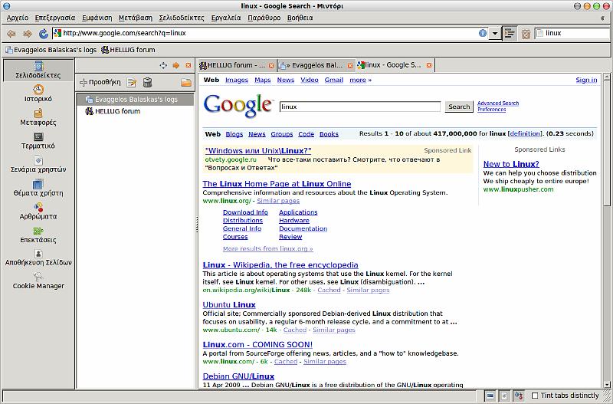Viewport: 613px width, 404px height.
Task: Click the orange folder icon in the bookmarks panel
Action: 186,82
